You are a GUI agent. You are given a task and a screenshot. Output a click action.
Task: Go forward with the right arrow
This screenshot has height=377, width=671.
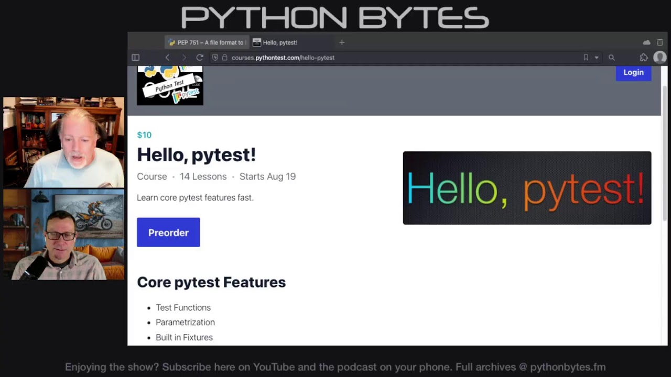(183, 58)
